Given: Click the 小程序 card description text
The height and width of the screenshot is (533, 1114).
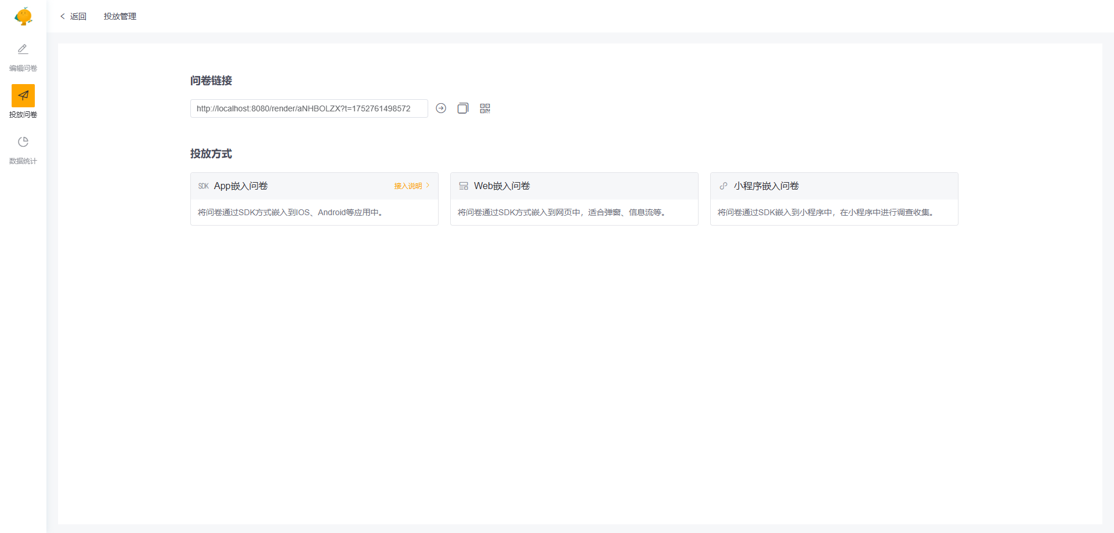Looking at the screenshot, I should point(826,212).
